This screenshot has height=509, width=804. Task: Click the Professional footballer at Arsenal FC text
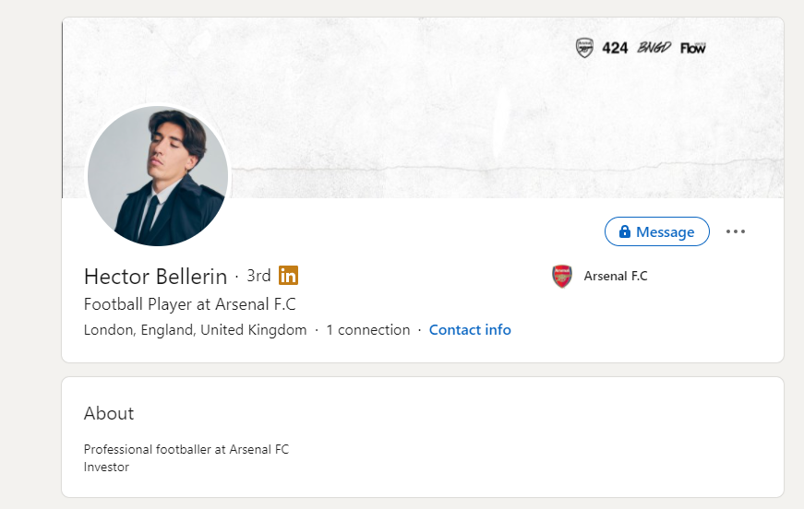point(186,449)
